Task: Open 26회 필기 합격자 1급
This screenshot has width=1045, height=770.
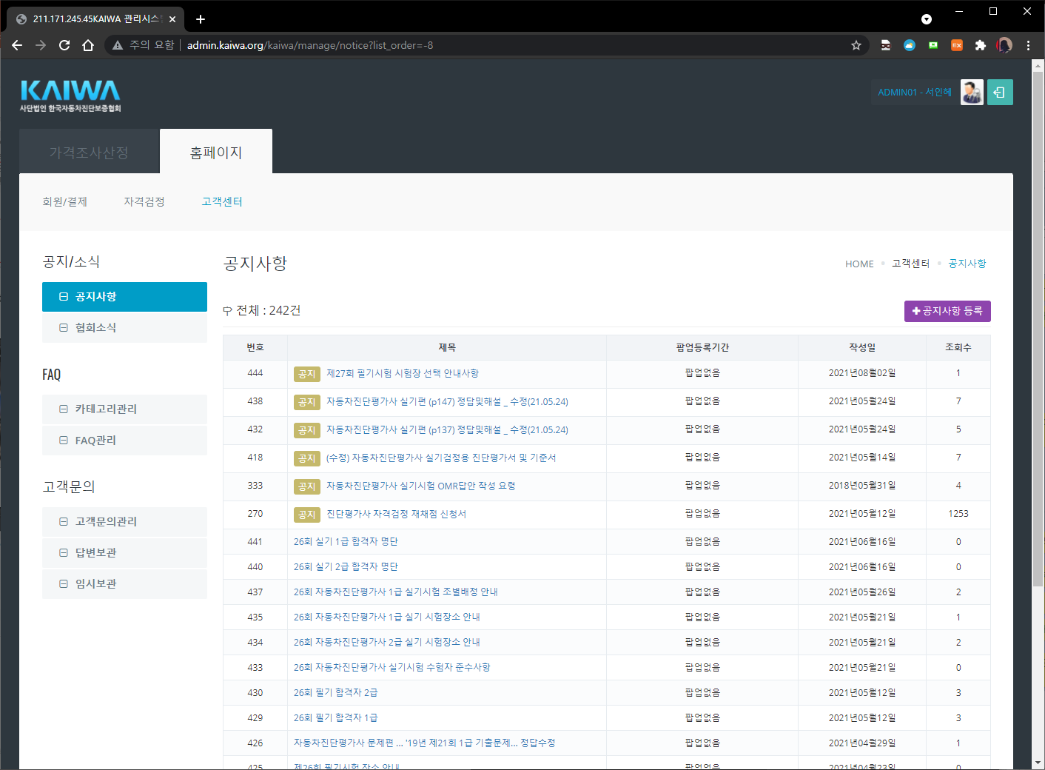Action: click(x=335, y=718)
